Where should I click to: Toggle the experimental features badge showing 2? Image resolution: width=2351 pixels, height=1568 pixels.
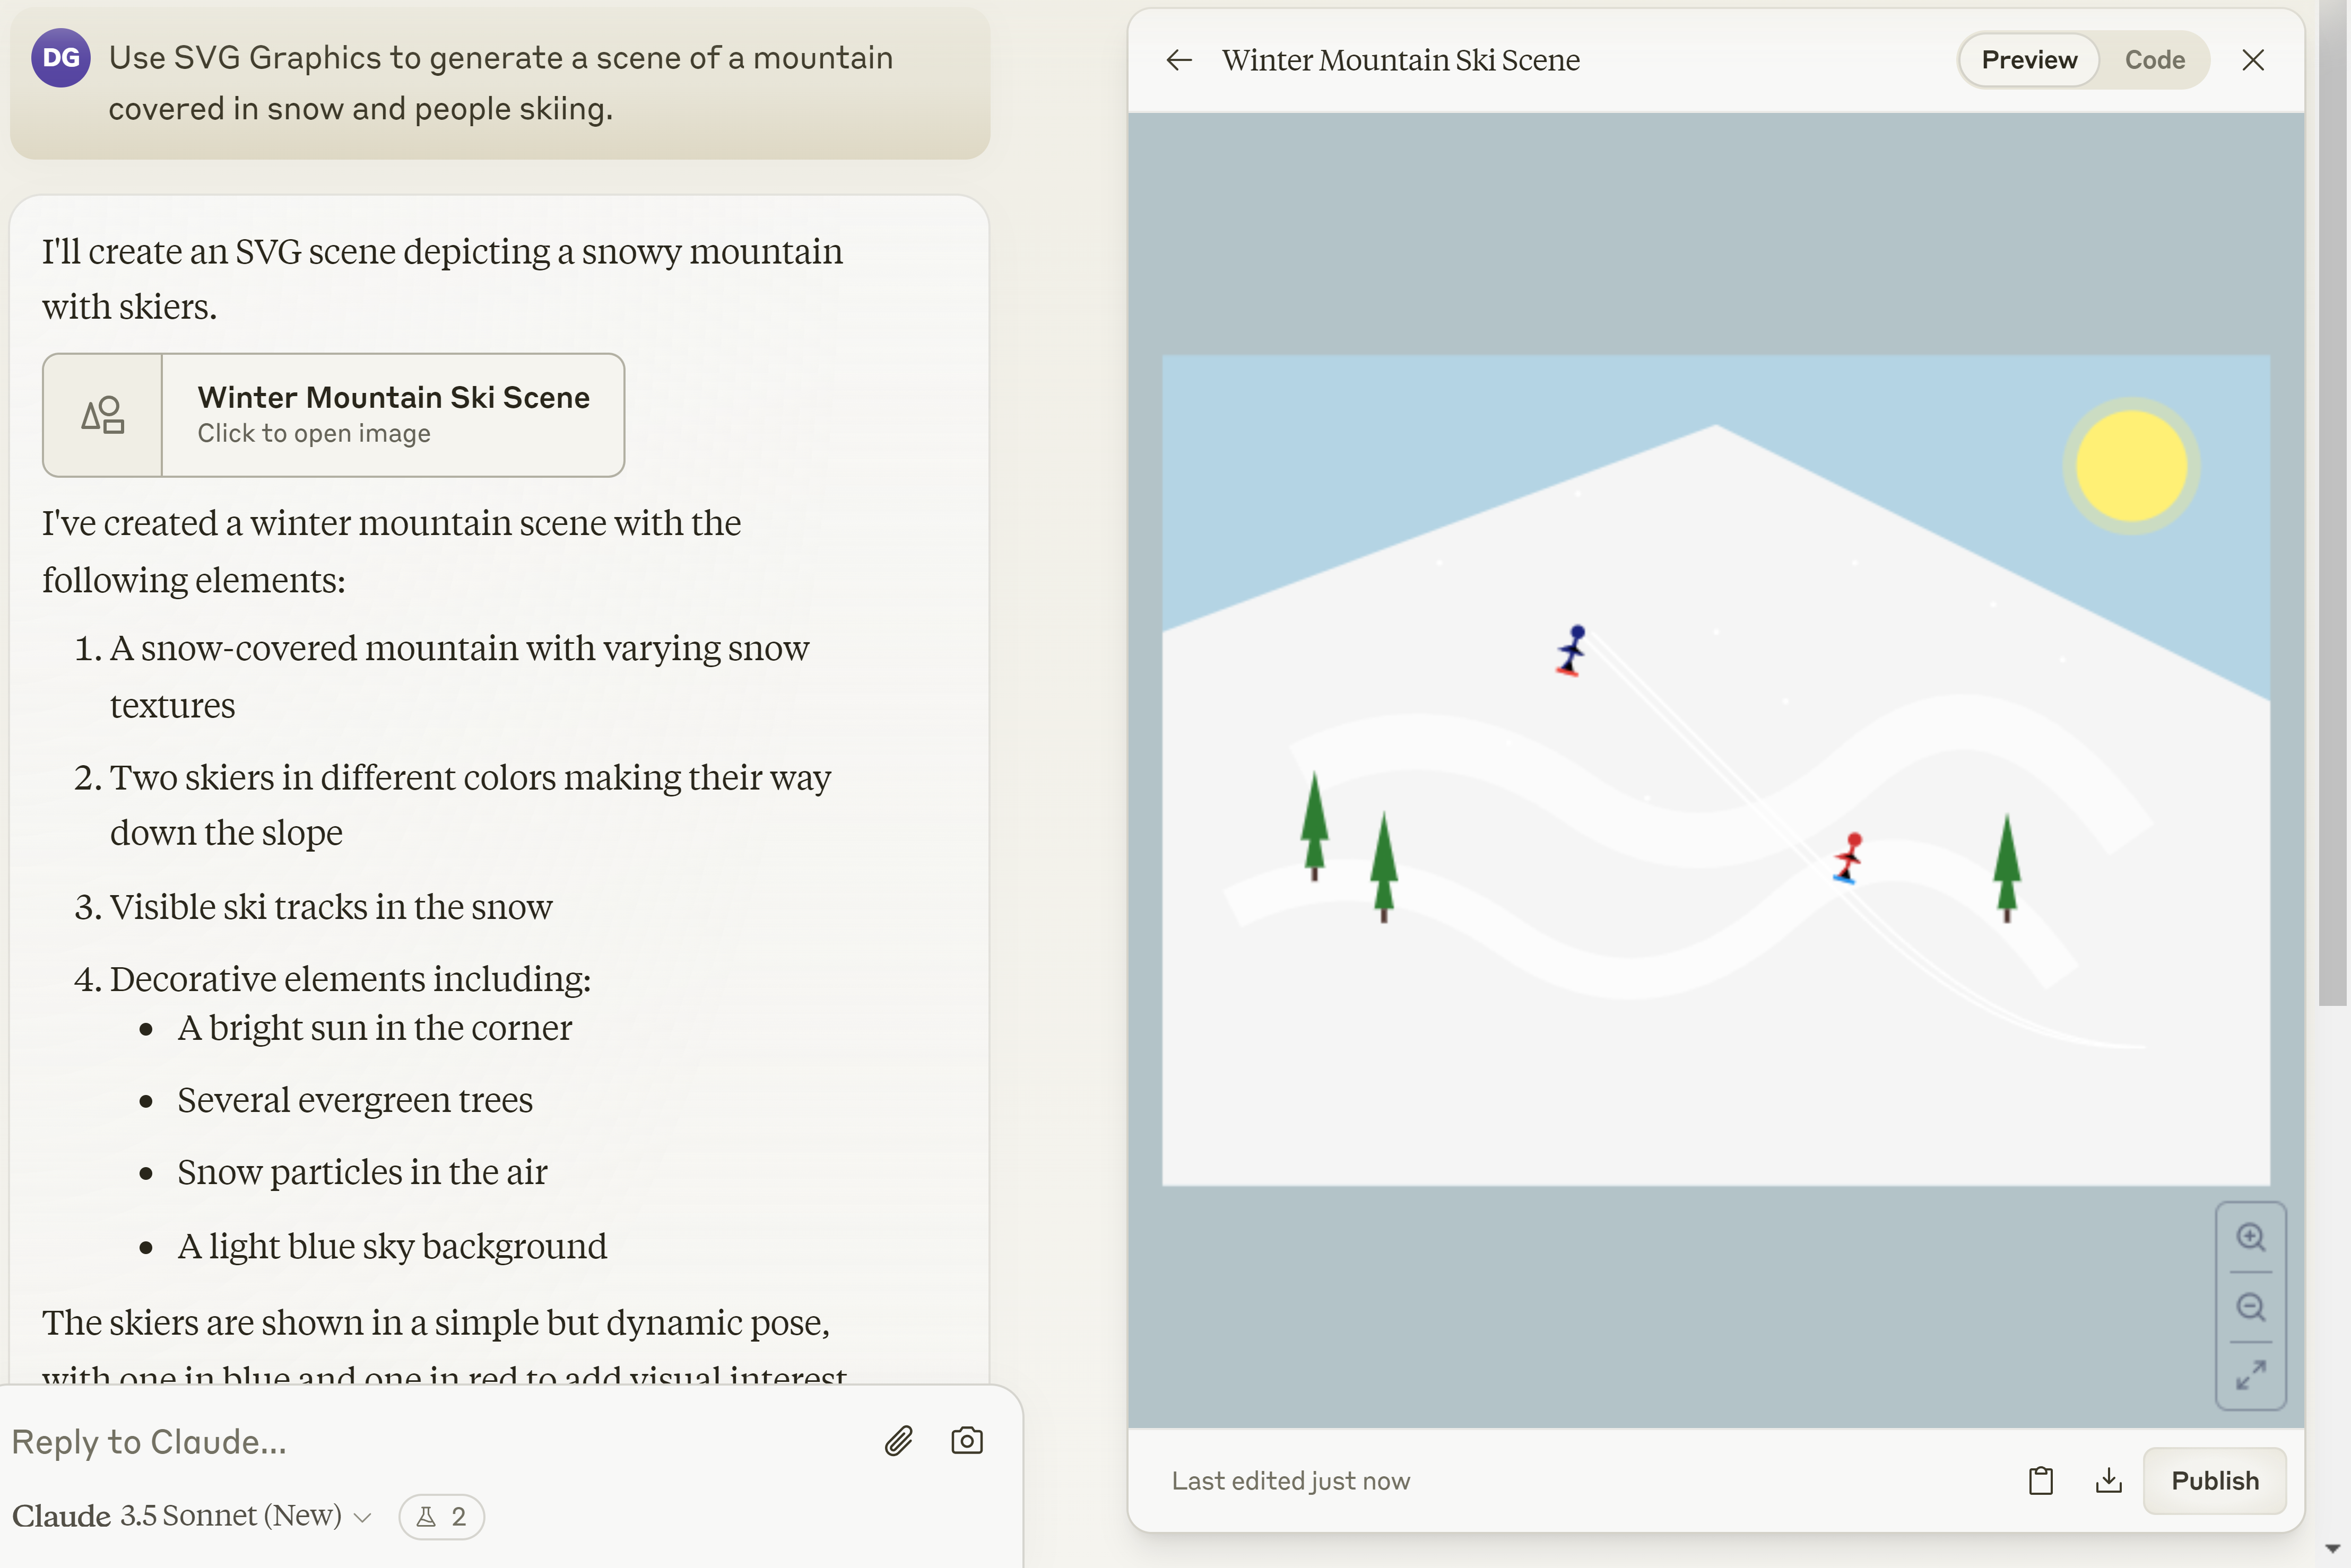(441, 1516)
